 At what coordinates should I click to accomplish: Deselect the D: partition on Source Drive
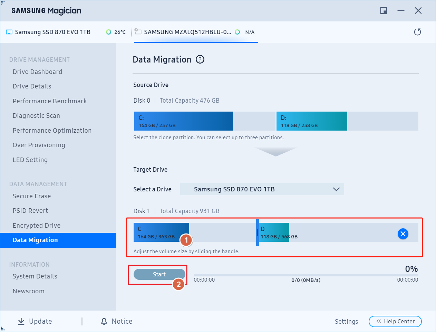coord(312,121)
